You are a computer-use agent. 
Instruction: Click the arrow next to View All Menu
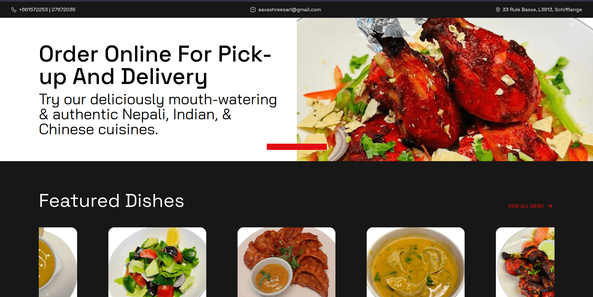point(550,206)
